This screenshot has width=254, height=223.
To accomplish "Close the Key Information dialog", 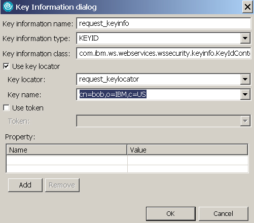I will [x=247, y=7].
